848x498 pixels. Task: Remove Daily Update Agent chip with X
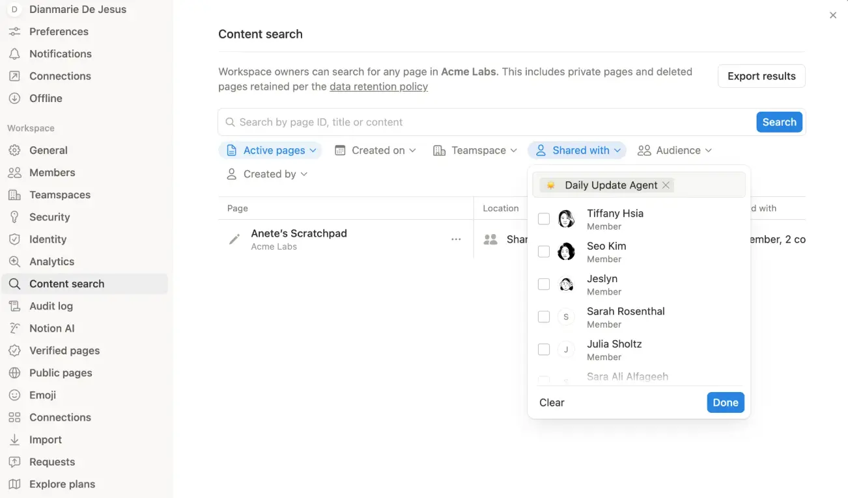pyautogui.click(x=666, y=185)
